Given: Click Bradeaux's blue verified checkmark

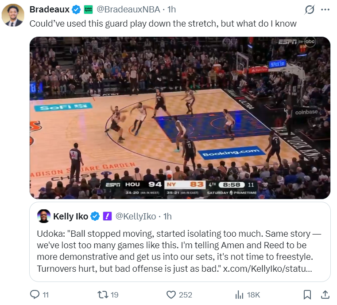Looking at the screenshot, I should [77, 10].
